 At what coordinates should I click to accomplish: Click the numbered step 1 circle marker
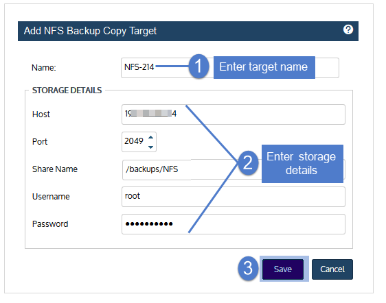click(x=198, y=66)
